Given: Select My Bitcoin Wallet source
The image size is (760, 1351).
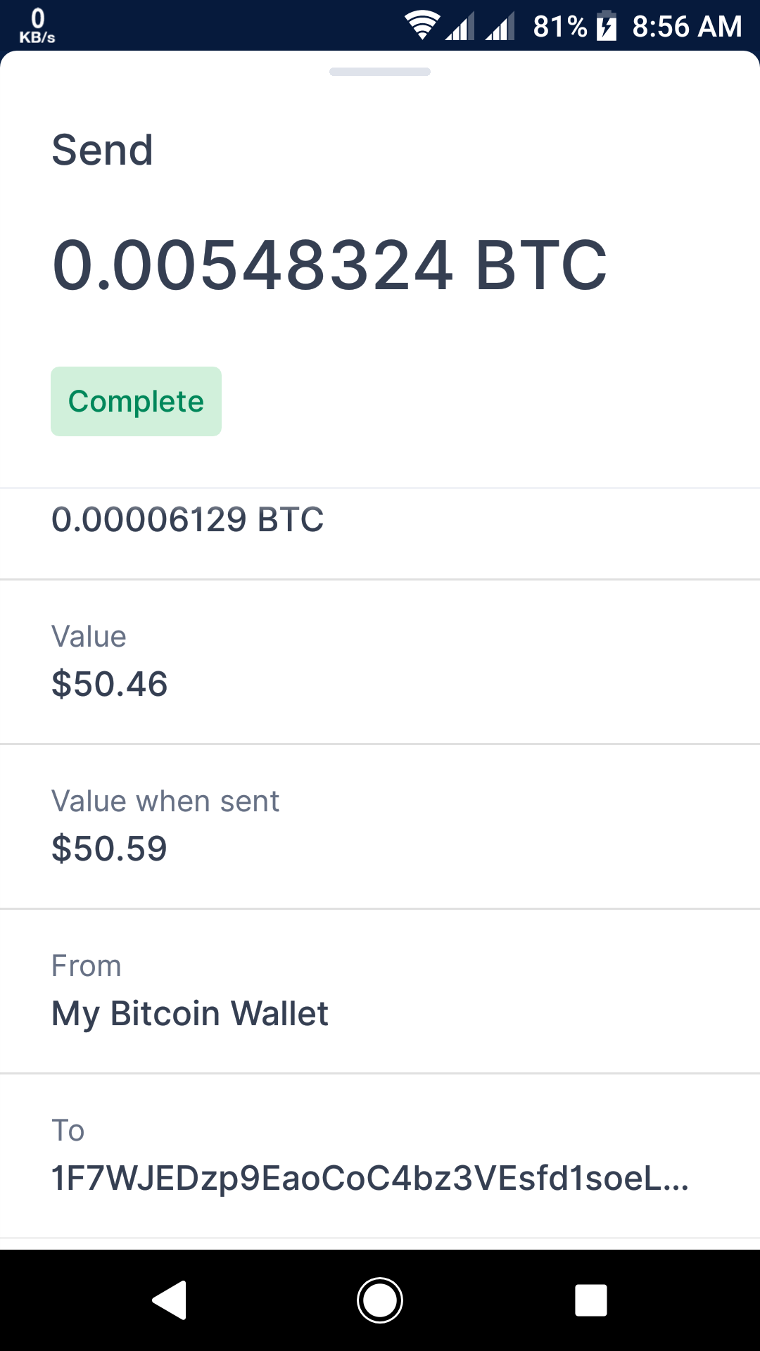Looking at the screenshot, I should click(190, 1013).
